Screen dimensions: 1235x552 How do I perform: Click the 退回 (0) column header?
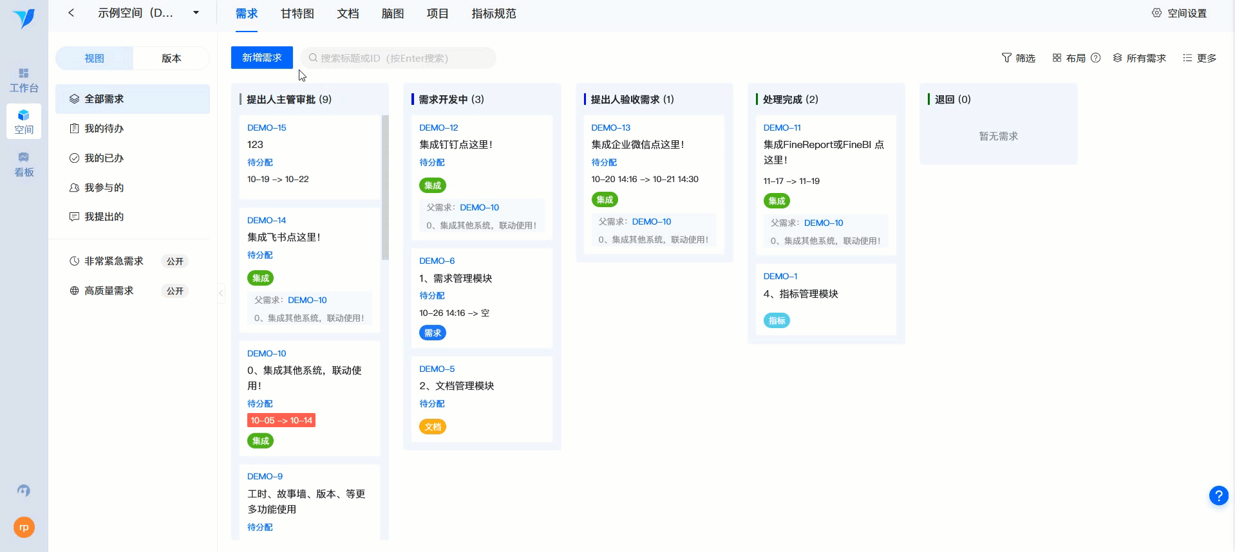[x=952, y=99]
